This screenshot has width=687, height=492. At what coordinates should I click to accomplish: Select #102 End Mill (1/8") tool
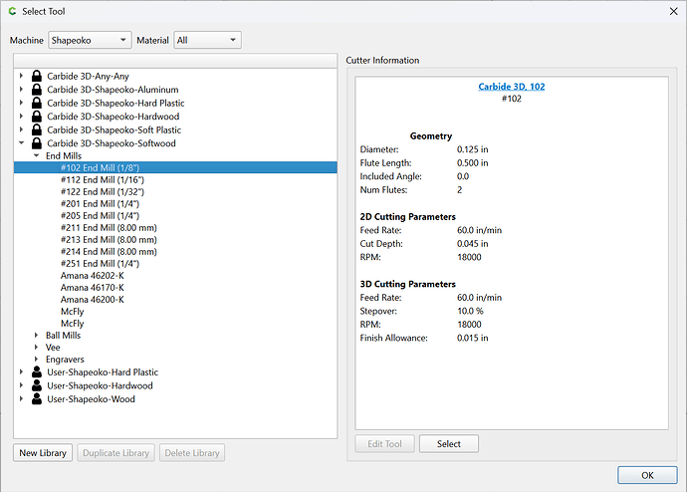point(175,167)
